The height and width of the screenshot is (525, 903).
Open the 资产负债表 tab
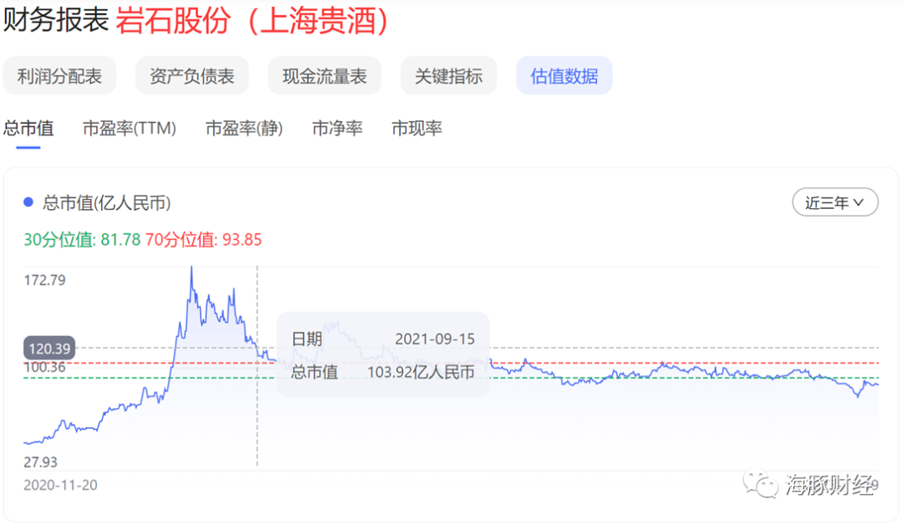(191, 76)
